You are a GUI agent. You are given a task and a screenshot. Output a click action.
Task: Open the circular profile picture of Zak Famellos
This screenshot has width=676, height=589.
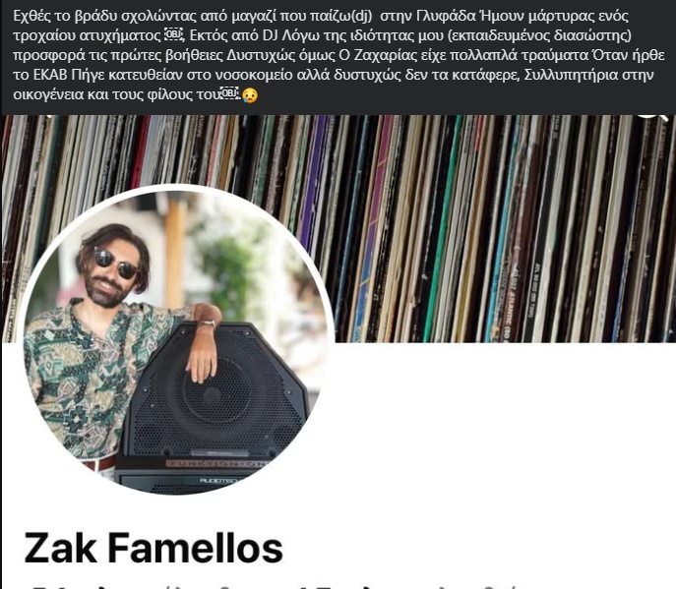tap(179, 339)
